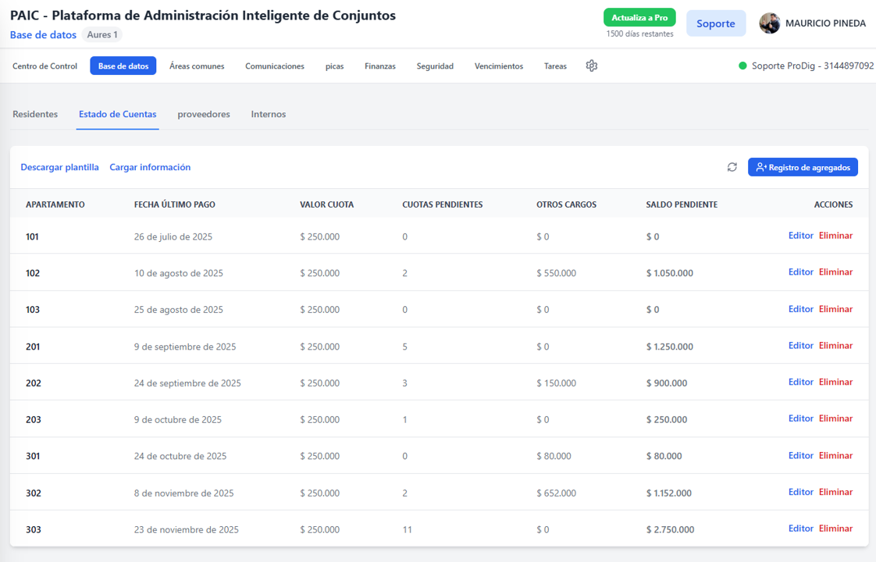Sort by Saldo Pendiente column header
876x562 pixels.
tap(682, 205)
